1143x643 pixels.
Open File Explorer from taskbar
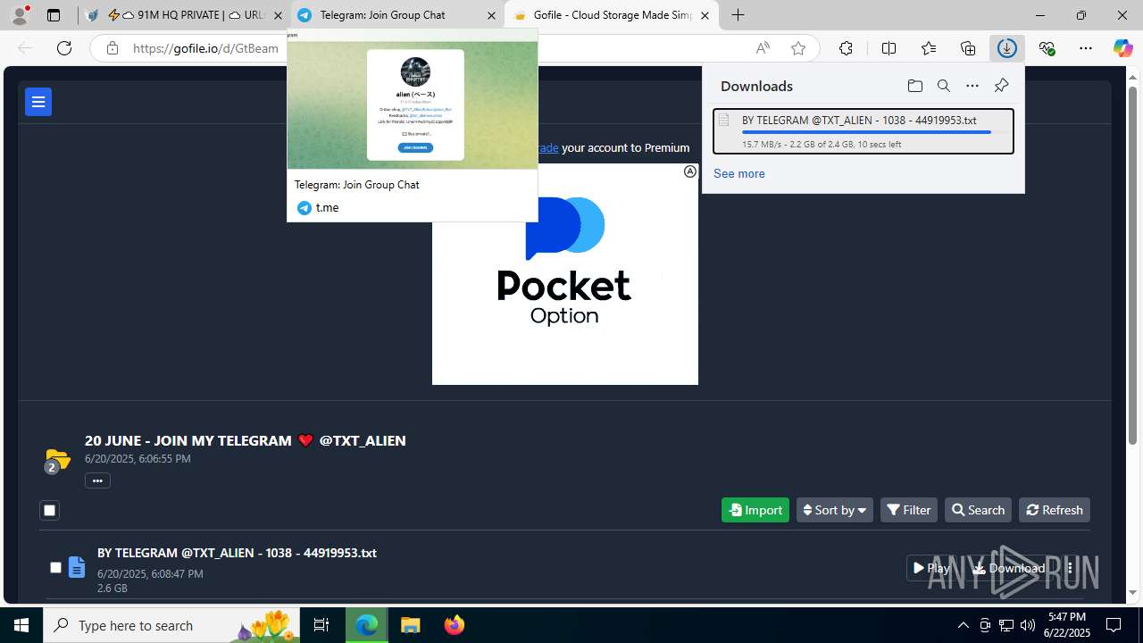pyautogui.click(x=410, y=625)
